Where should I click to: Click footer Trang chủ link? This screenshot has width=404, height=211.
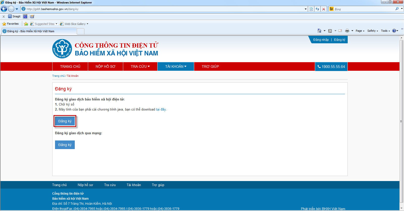(x=59, y=185)
